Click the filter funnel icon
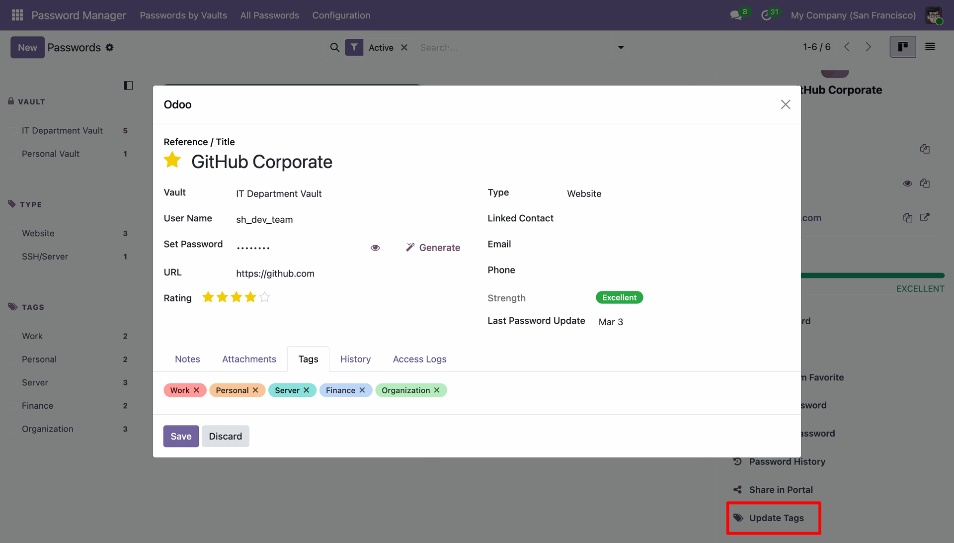 coord(354,47)
